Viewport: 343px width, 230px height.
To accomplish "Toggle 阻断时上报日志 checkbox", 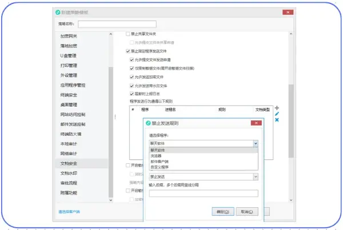I will pos(131,94).
